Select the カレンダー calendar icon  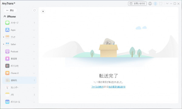(x=7, y=88)
